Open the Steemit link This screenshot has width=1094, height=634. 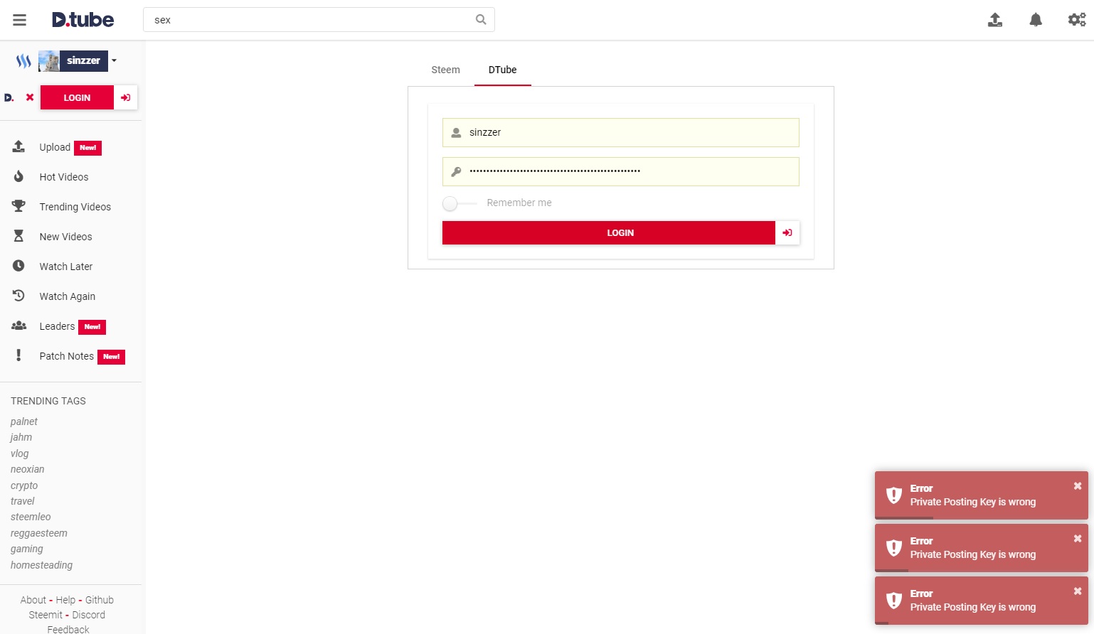(46, 615)
